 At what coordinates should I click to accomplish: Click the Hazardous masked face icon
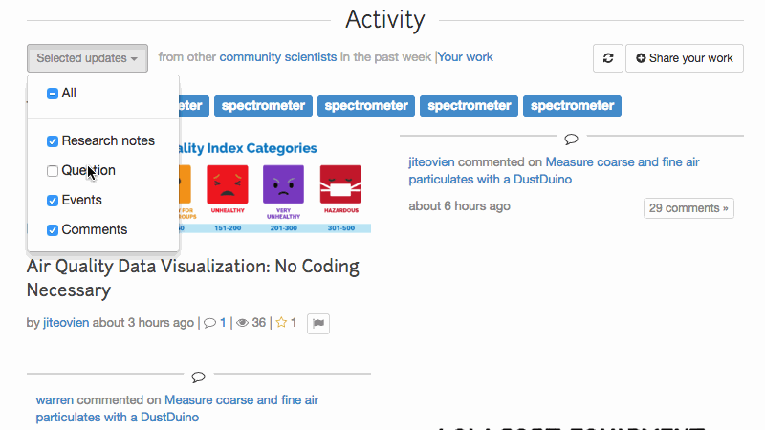[340, 184]
